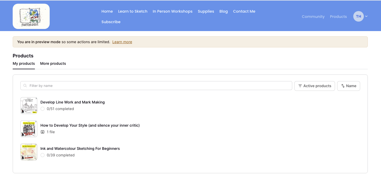The image size is (381, 178).
Task: Click the Learn more link in preview banner
Action: tap(122, 42)
